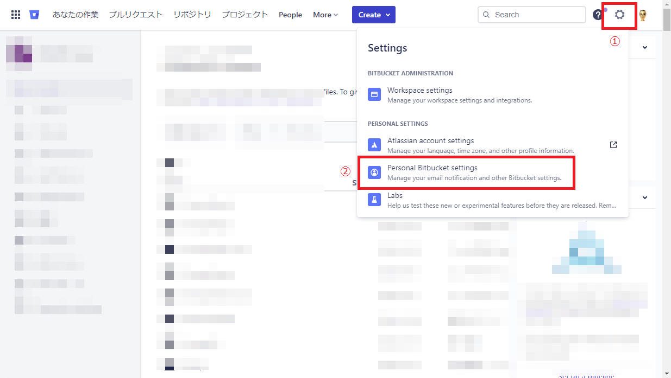Open the More menu dropdown
The height and width of the screenshot is (378, 671).
(325, 15)
